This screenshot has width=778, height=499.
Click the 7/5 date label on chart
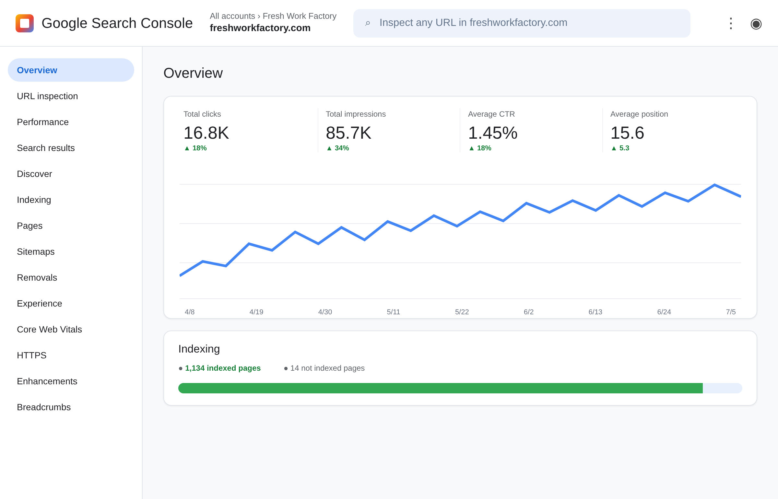731,312
